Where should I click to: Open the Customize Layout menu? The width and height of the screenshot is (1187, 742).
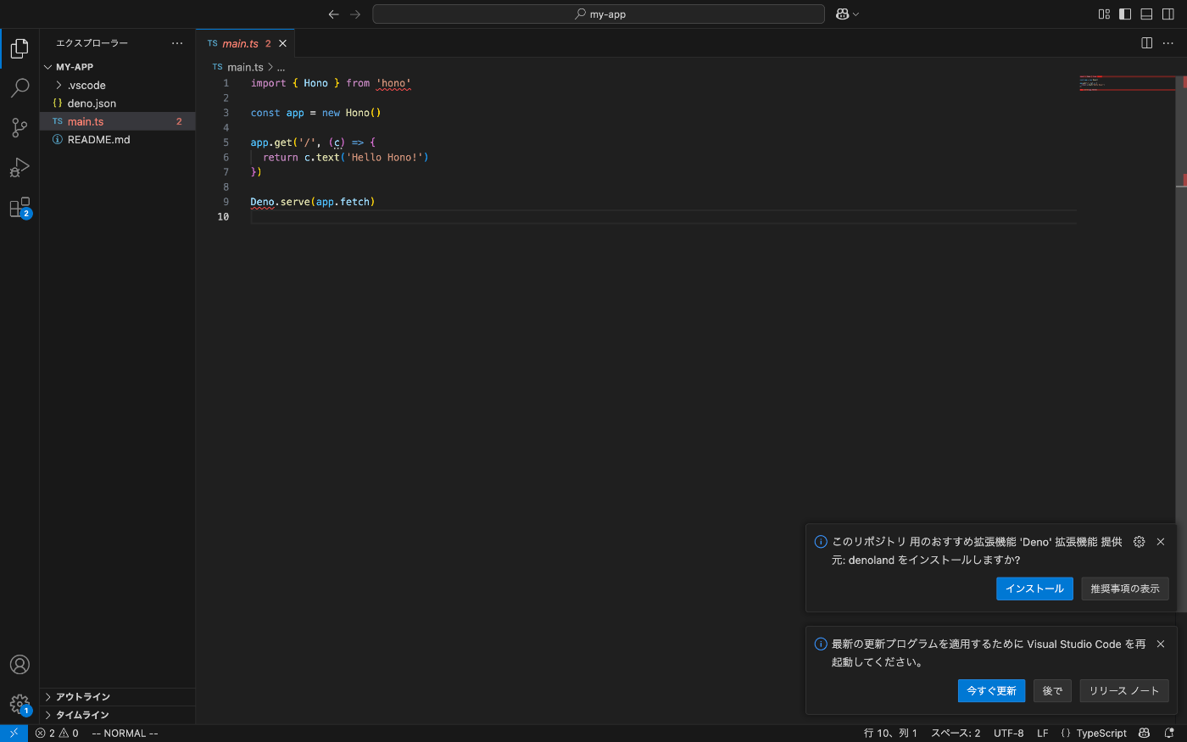[x=1104, y=14]
